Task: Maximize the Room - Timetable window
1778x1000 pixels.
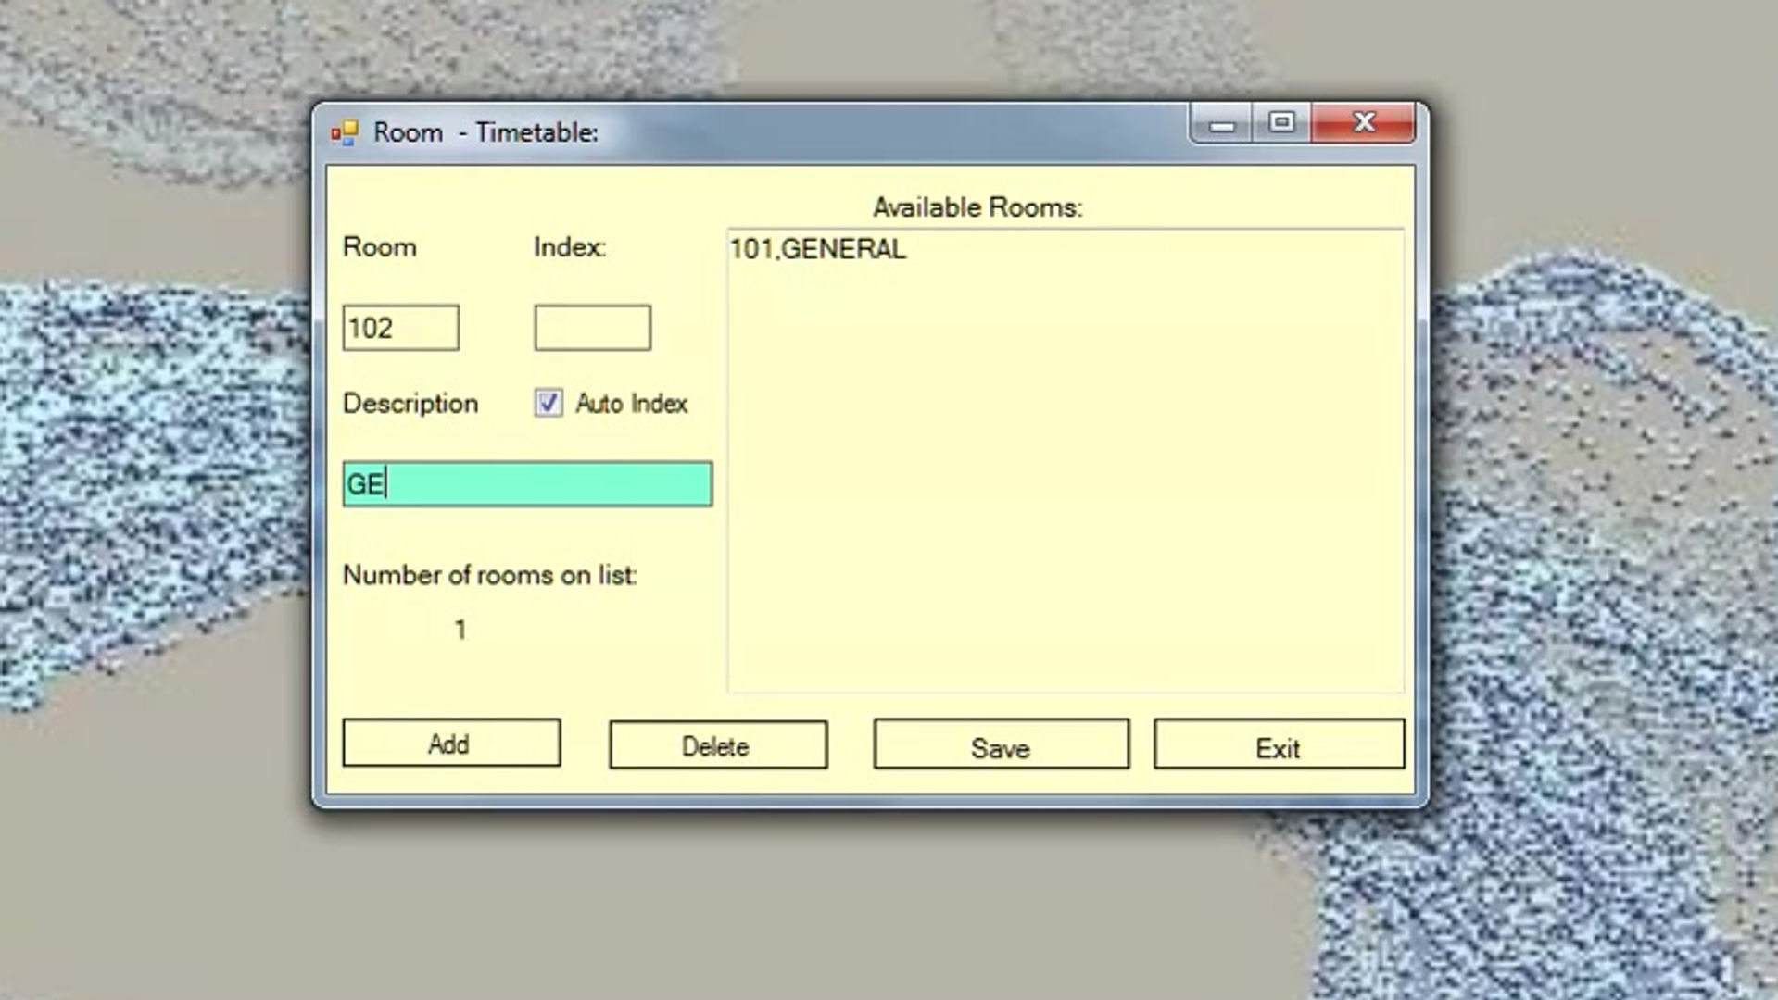Action: point(1282,123)
